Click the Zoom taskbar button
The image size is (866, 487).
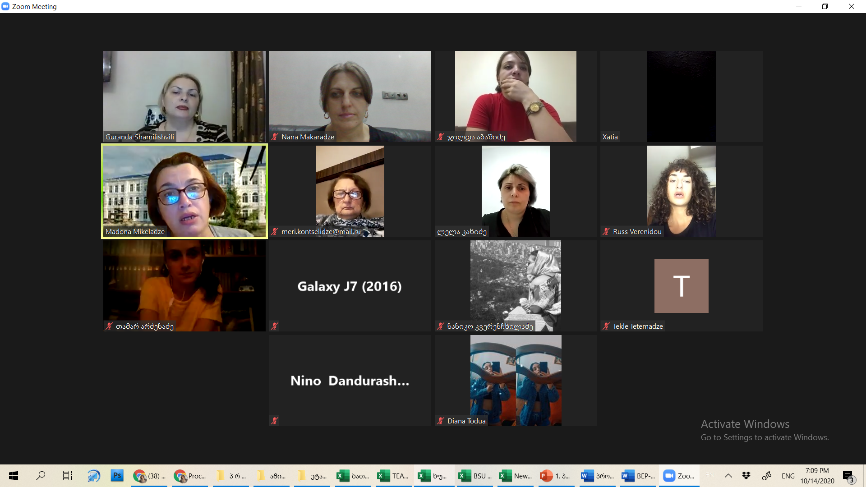[678, 476]
